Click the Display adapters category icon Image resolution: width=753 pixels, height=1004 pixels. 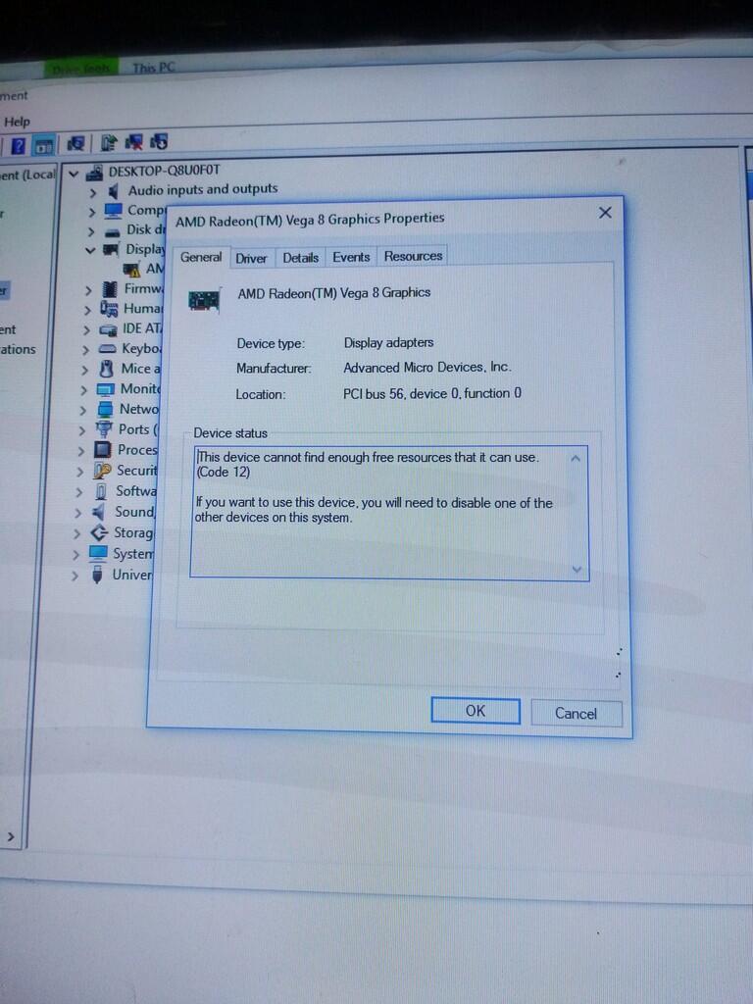tap(111, 250)
